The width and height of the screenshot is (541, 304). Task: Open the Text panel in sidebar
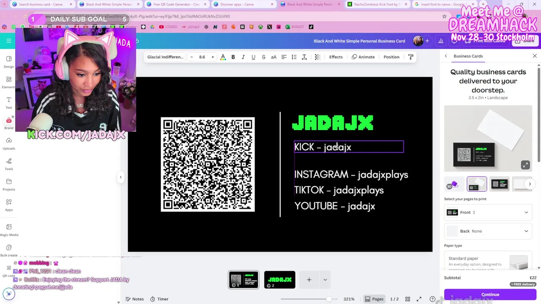pos(8,103)
